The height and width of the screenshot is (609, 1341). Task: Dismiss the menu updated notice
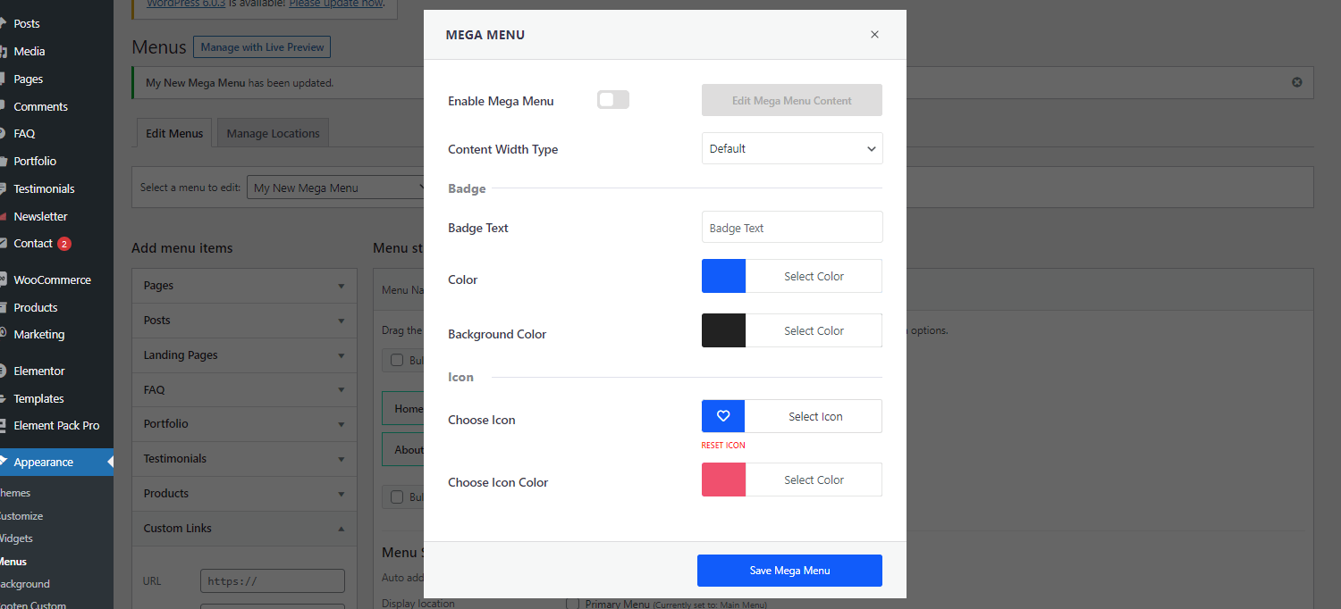(1296, 82)
